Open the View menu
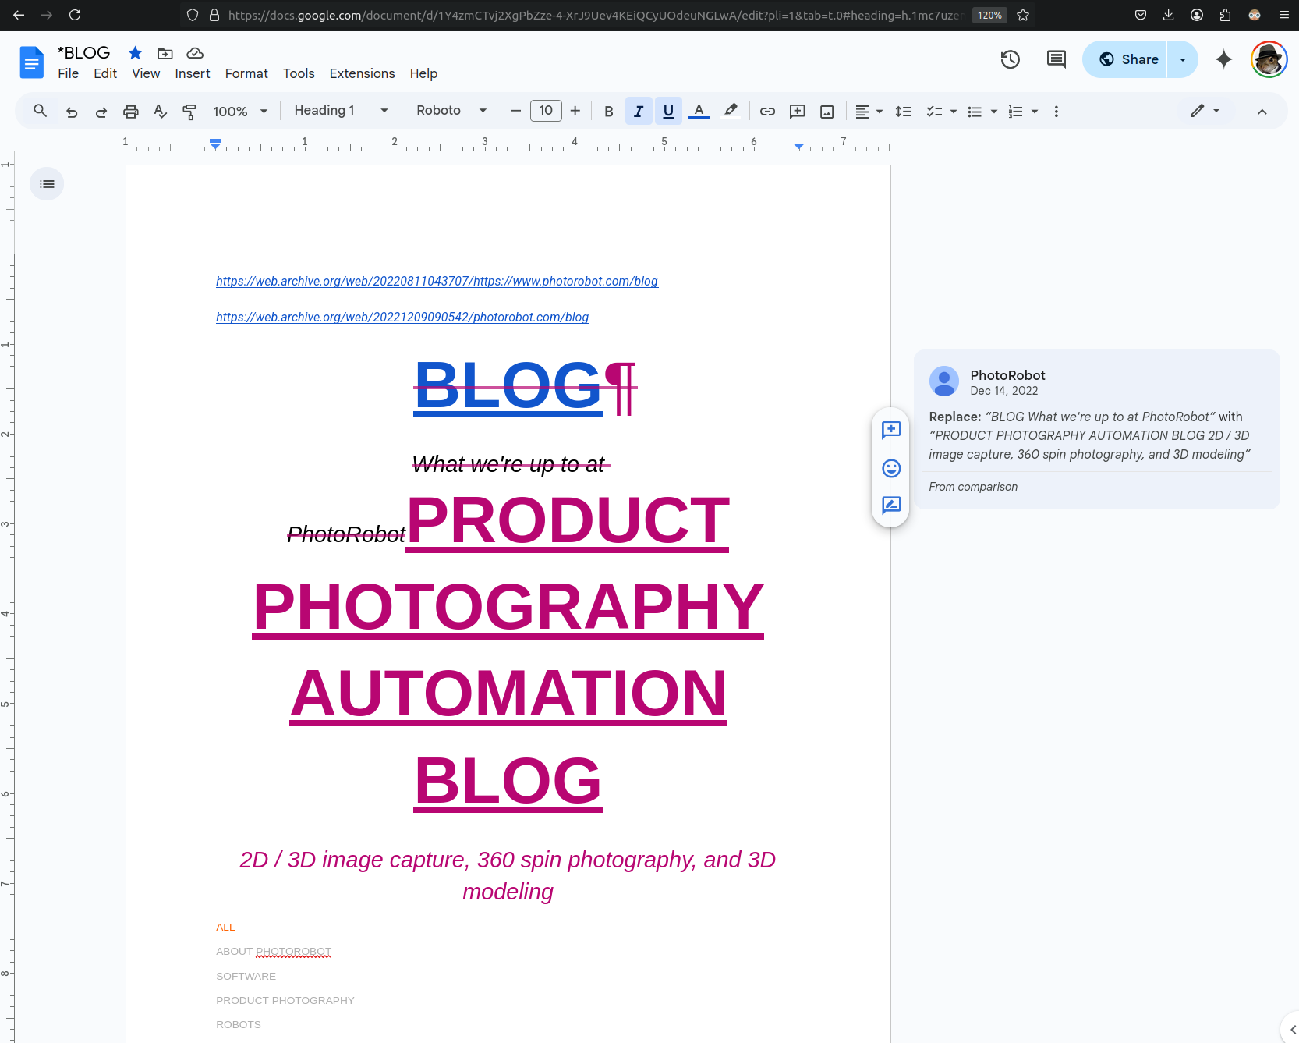Image resolution: width=1299 pixels, height=1043 pixels. (x=146, y=73)
